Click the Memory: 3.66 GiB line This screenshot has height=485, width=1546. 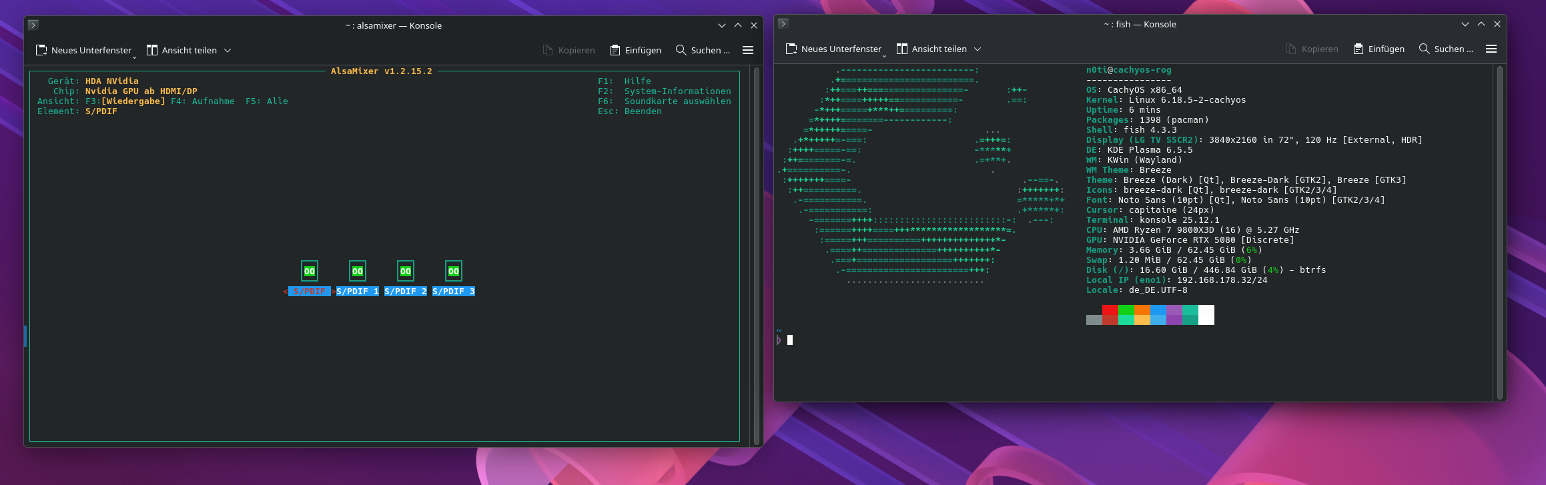[1174, 250]
